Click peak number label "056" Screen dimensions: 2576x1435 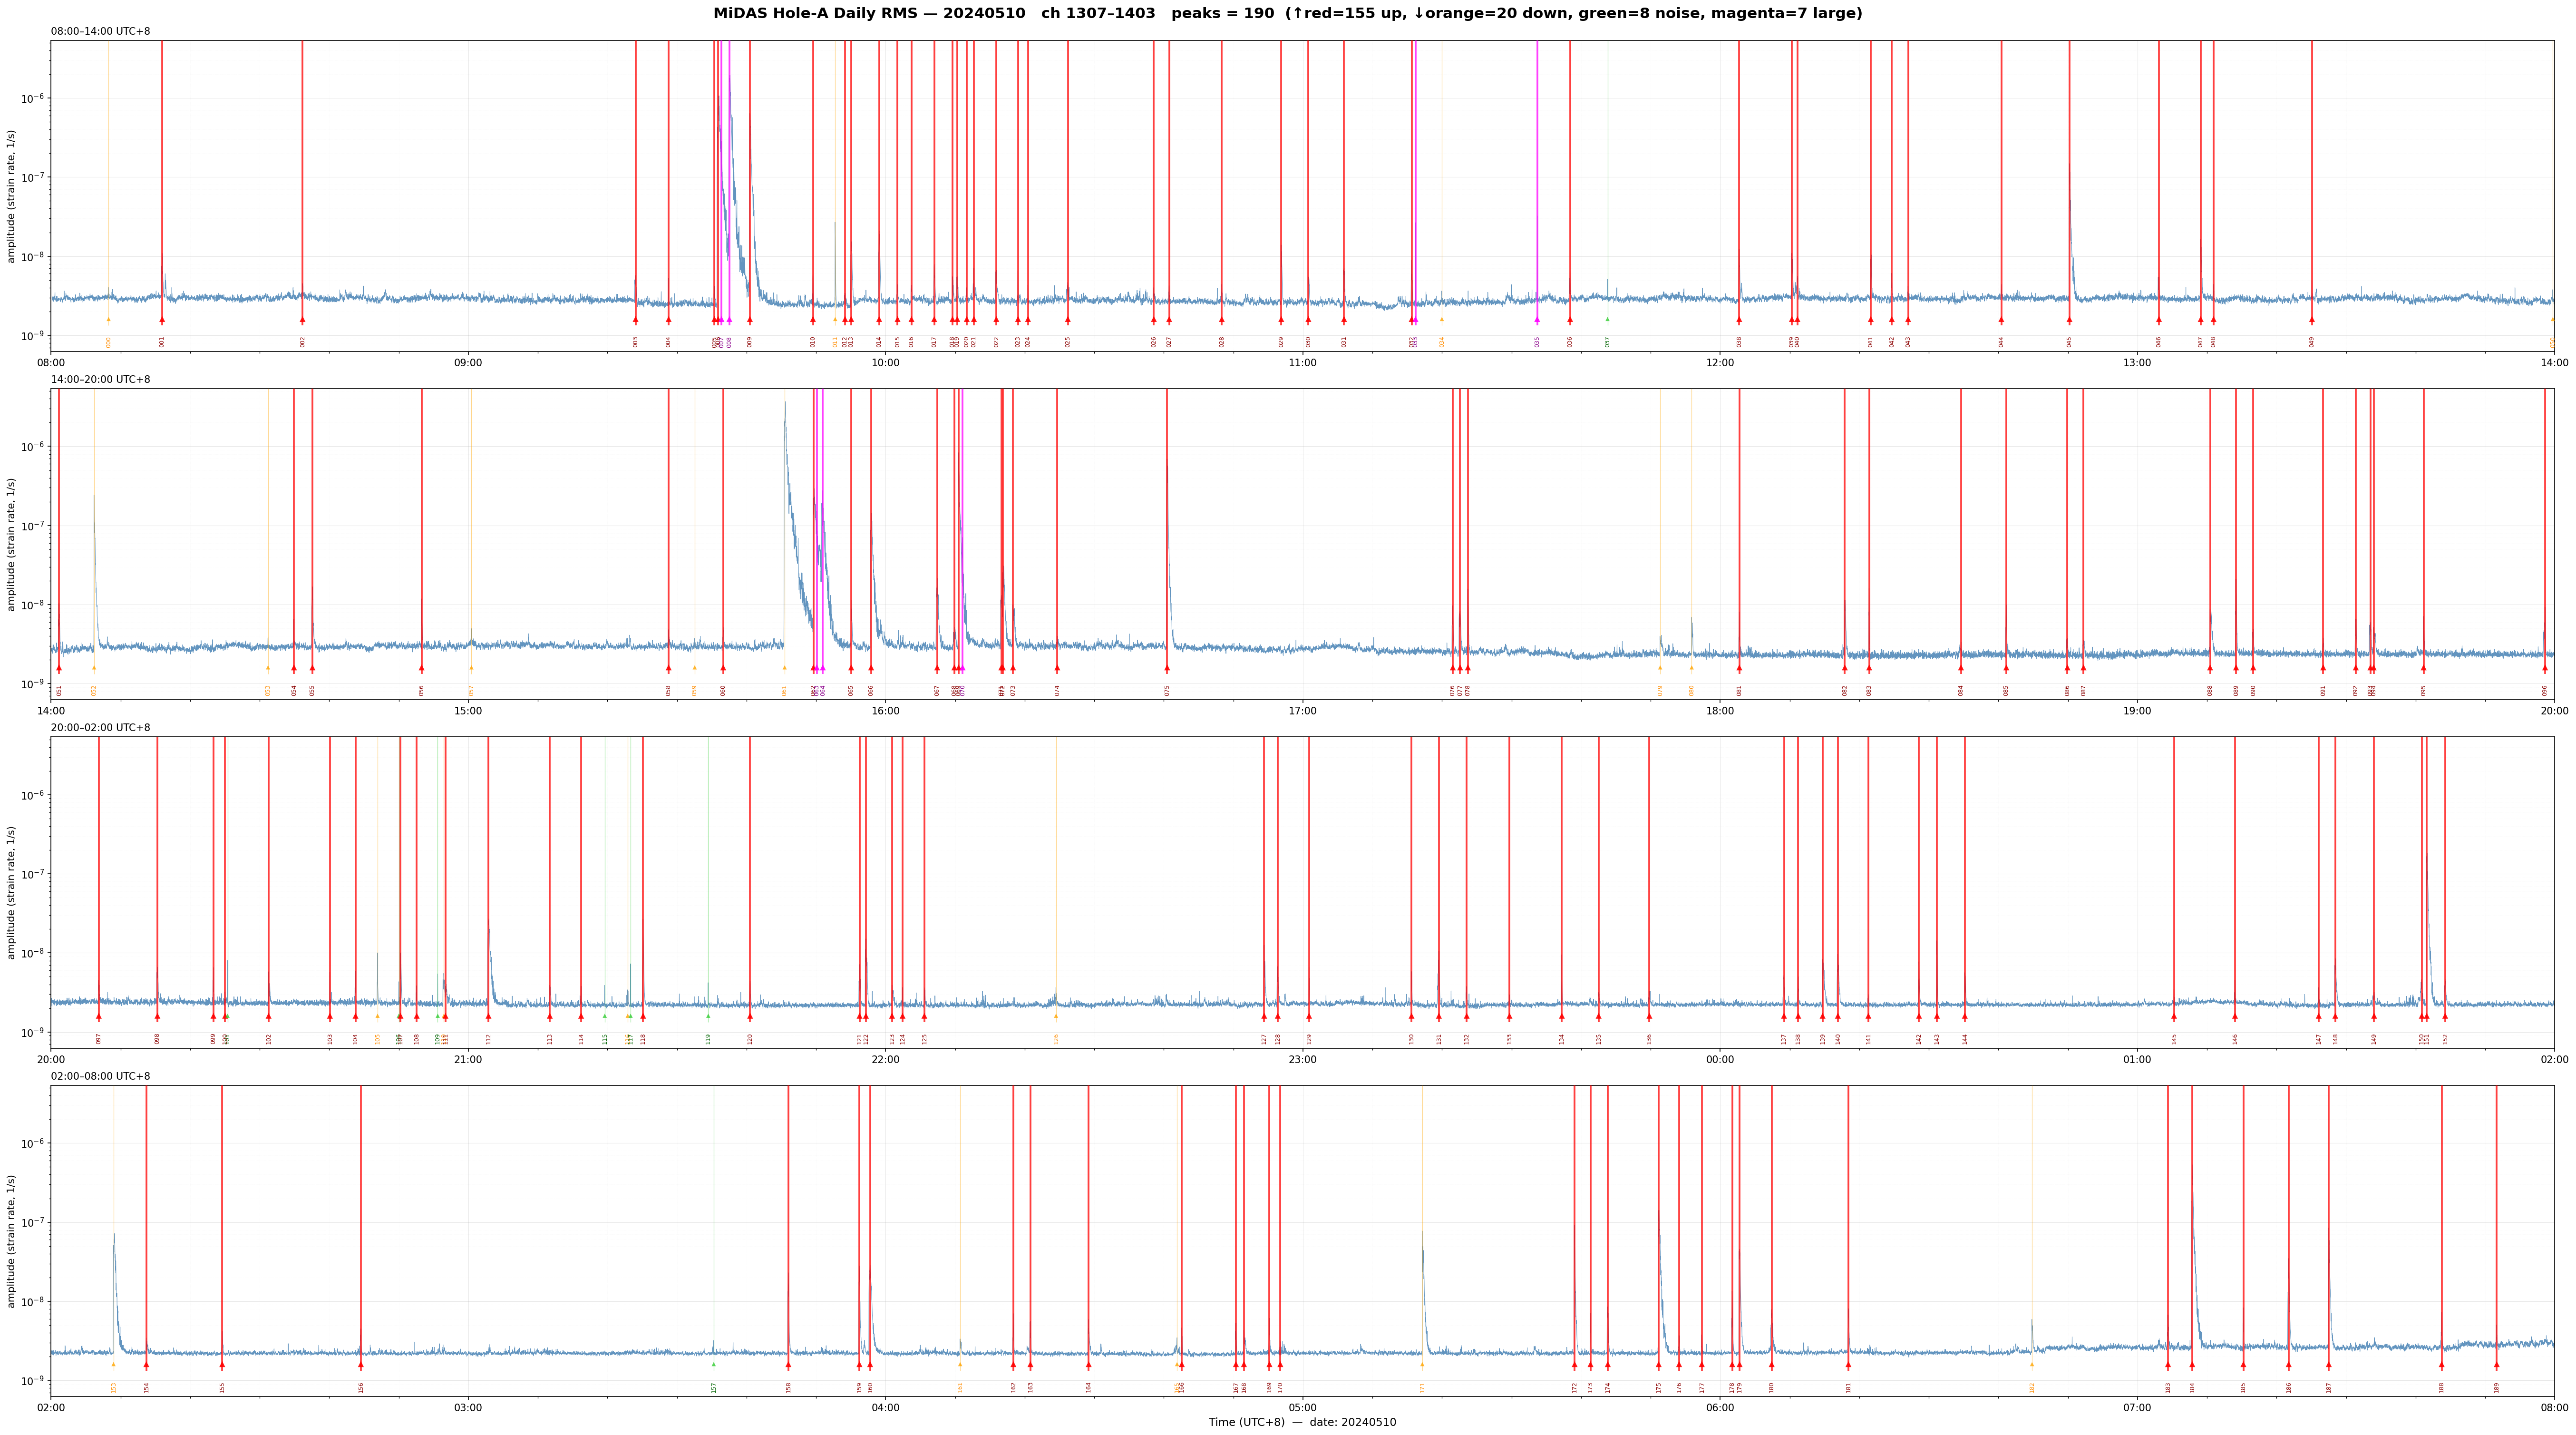tap(422, 690)
